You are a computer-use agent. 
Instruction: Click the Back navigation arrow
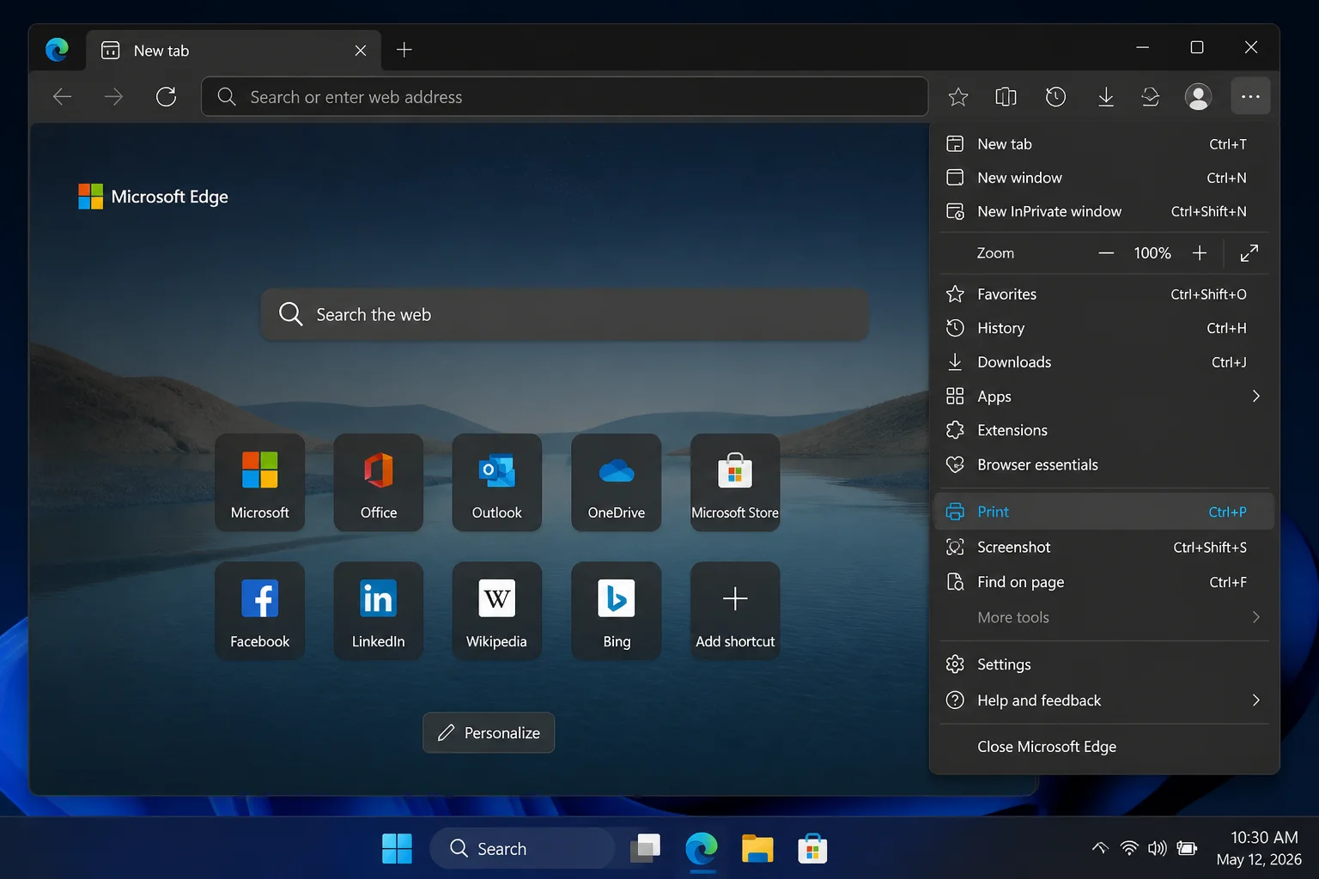point(62,96)
